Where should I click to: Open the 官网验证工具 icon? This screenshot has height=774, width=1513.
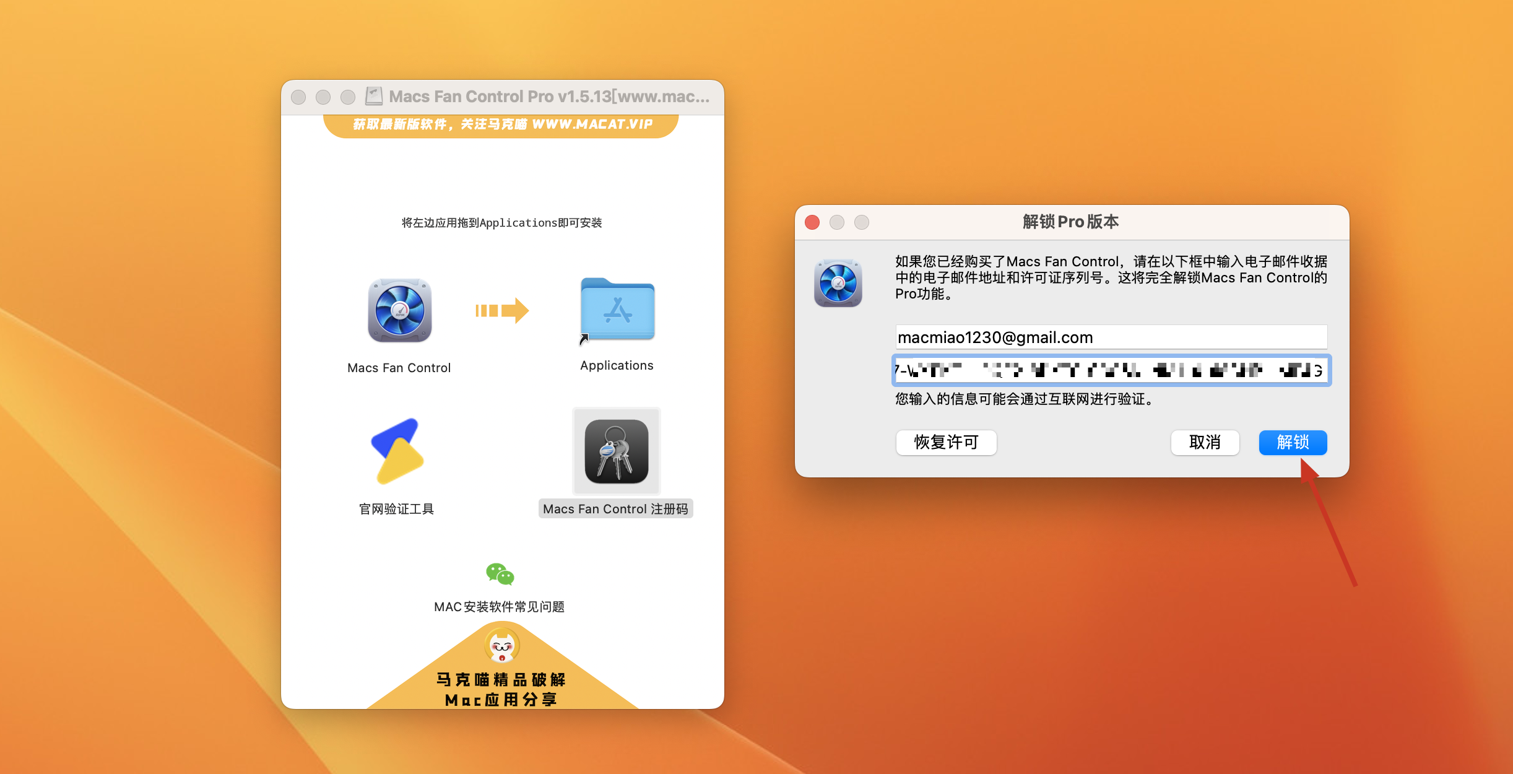tap(397, 451)
